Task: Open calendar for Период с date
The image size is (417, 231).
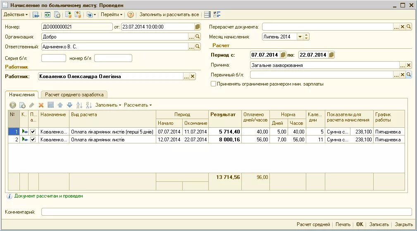Action: coord(283,55)
